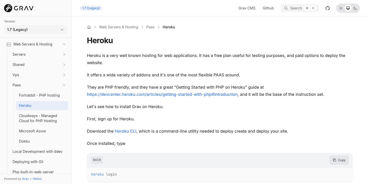368x184 pixels.
Task: Expand the Servers sidebar section
Action: (x=64, y=54)
